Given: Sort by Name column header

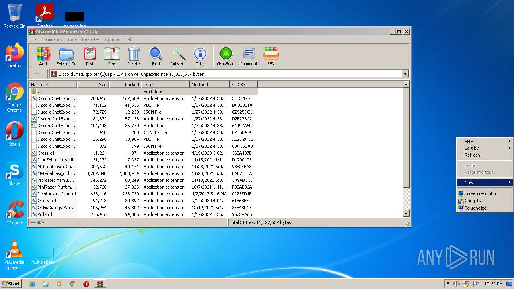Looking at the screenshot, I should point(53,85).
